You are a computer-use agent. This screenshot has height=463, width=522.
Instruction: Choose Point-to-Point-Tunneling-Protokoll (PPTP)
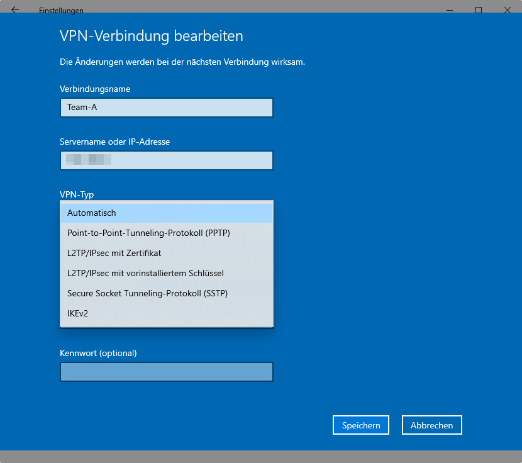pyautogui.click(x=167, y=233)
